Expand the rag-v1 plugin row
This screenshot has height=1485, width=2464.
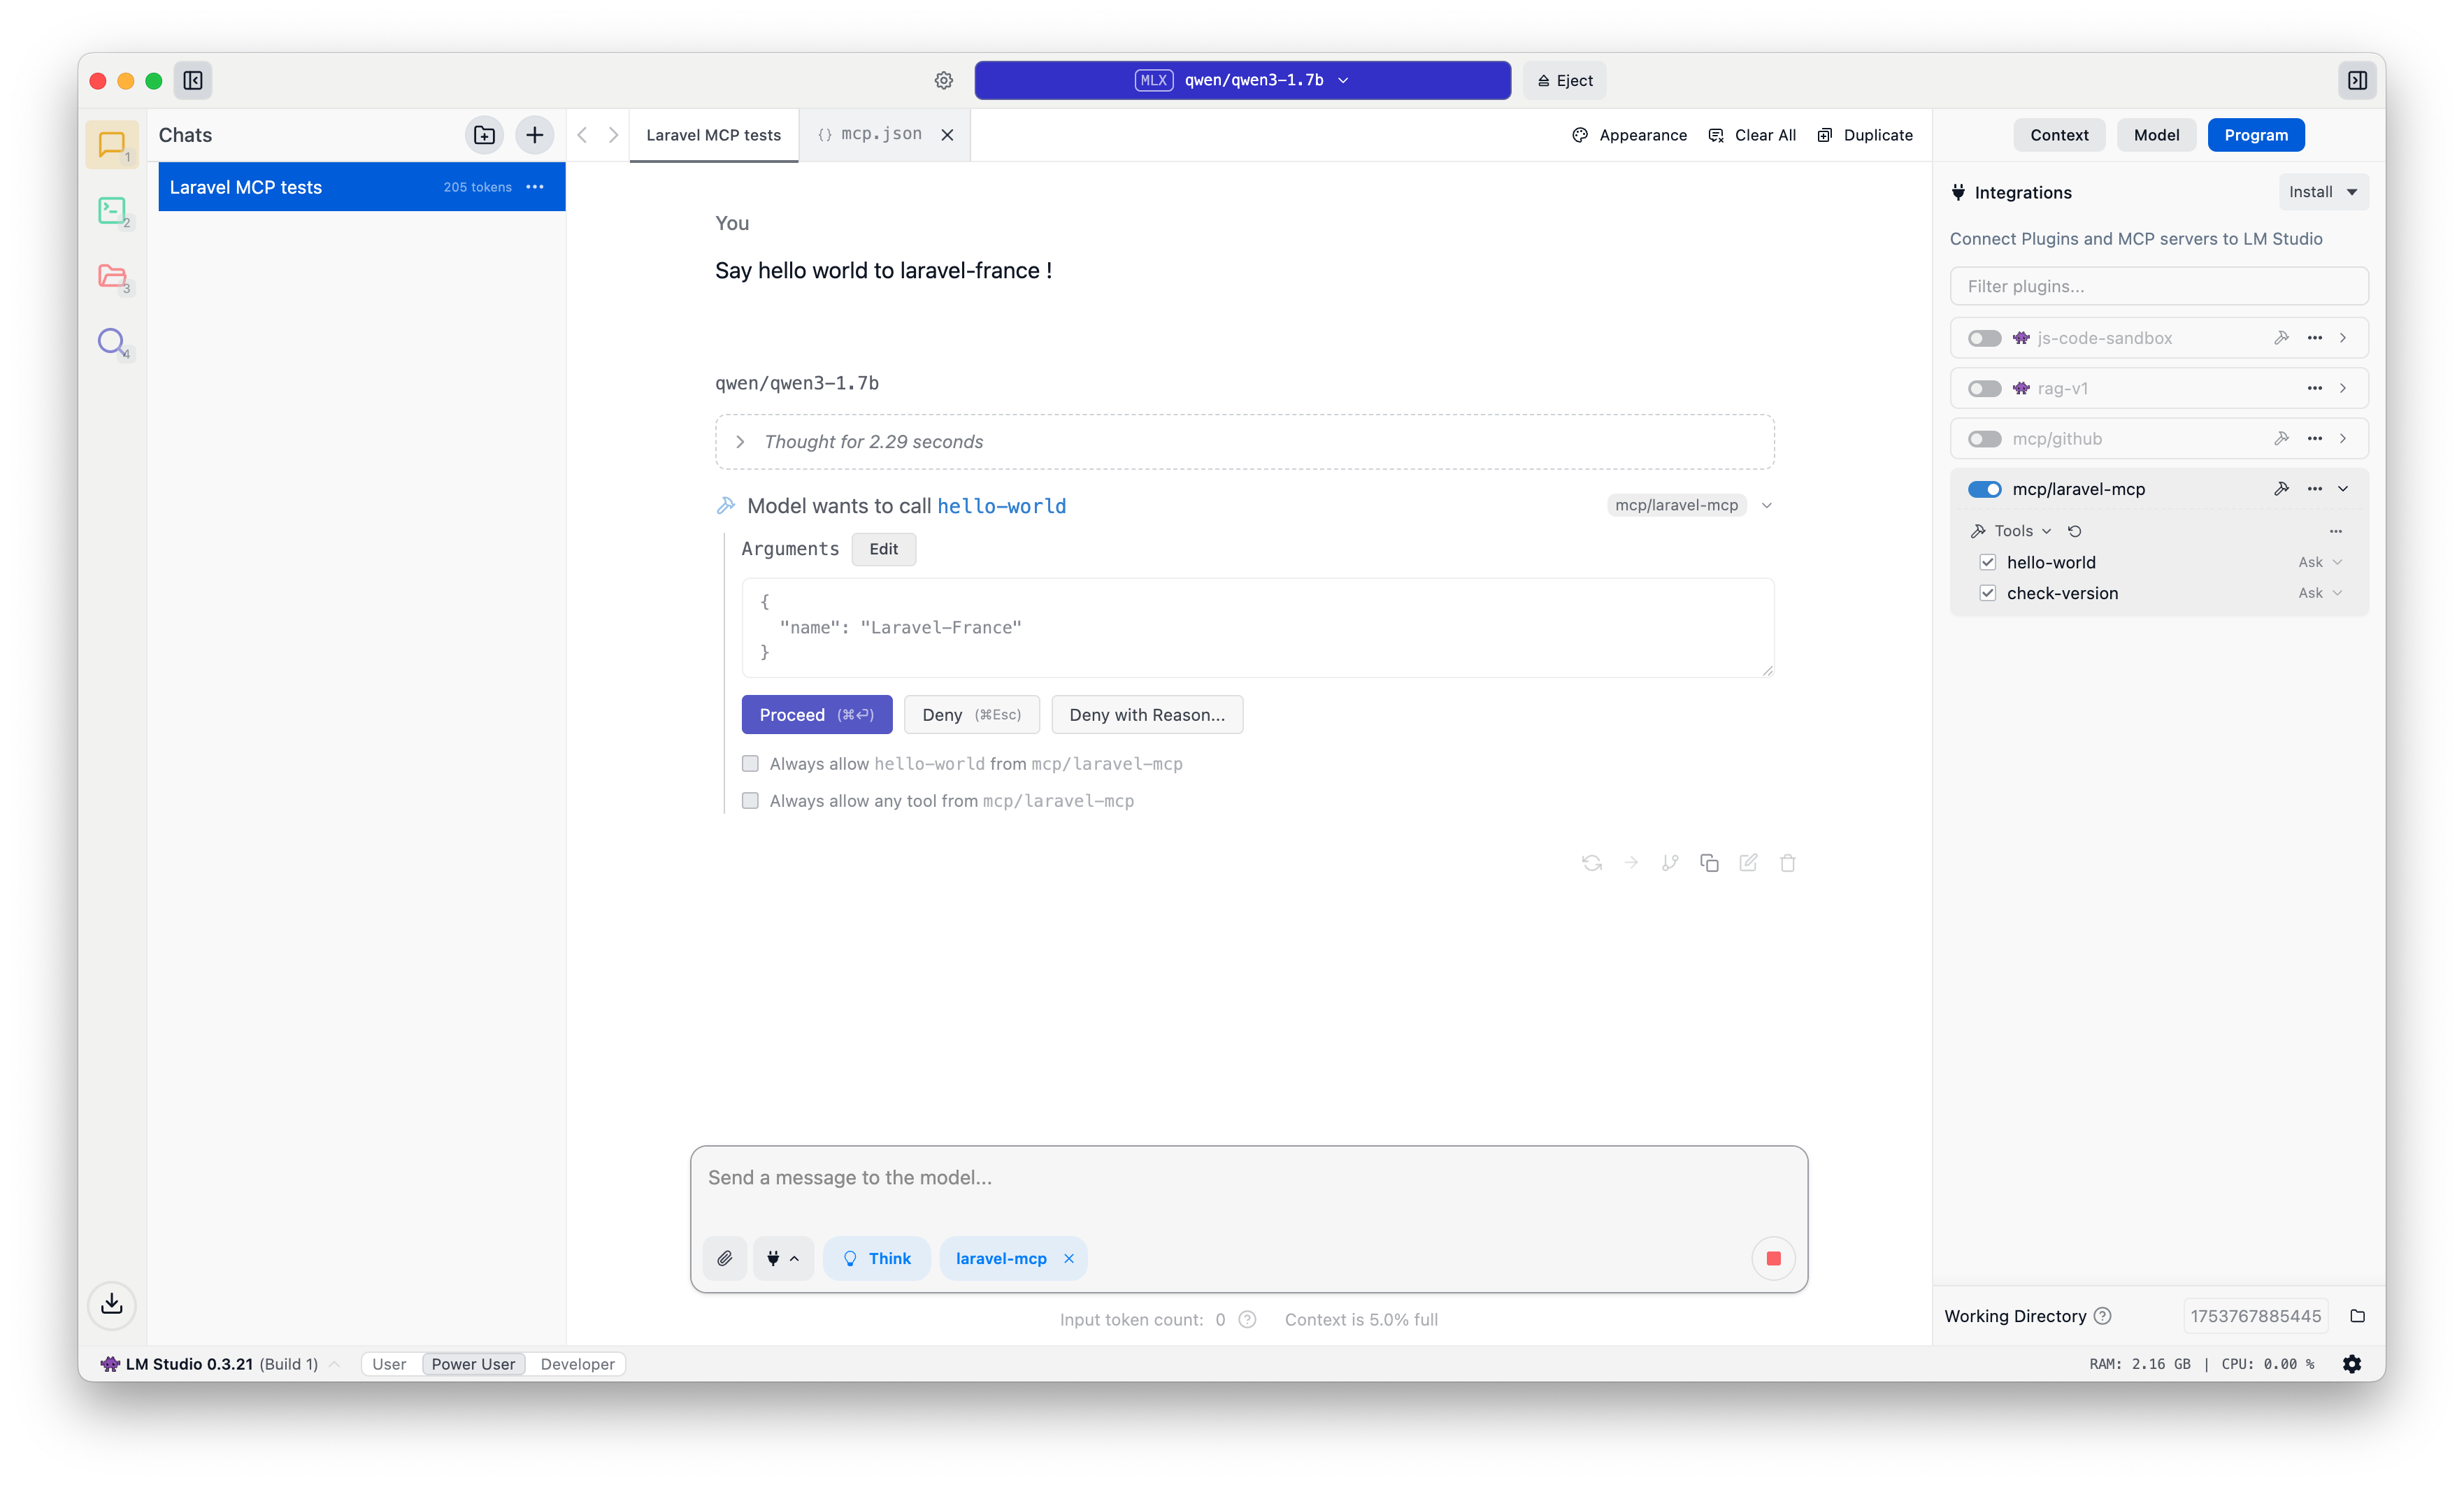(x=2343, y=388)
